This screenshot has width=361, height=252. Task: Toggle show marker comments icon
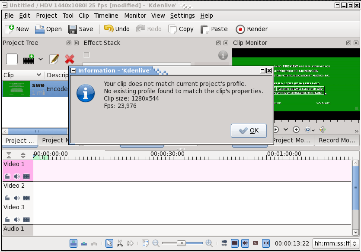click(256, 243)
